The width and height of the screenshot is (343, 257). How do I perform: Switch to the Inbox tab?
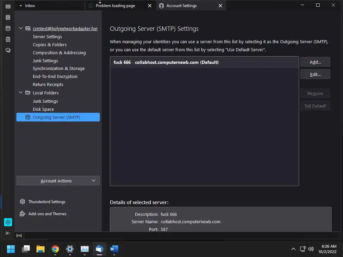[50, 6]
